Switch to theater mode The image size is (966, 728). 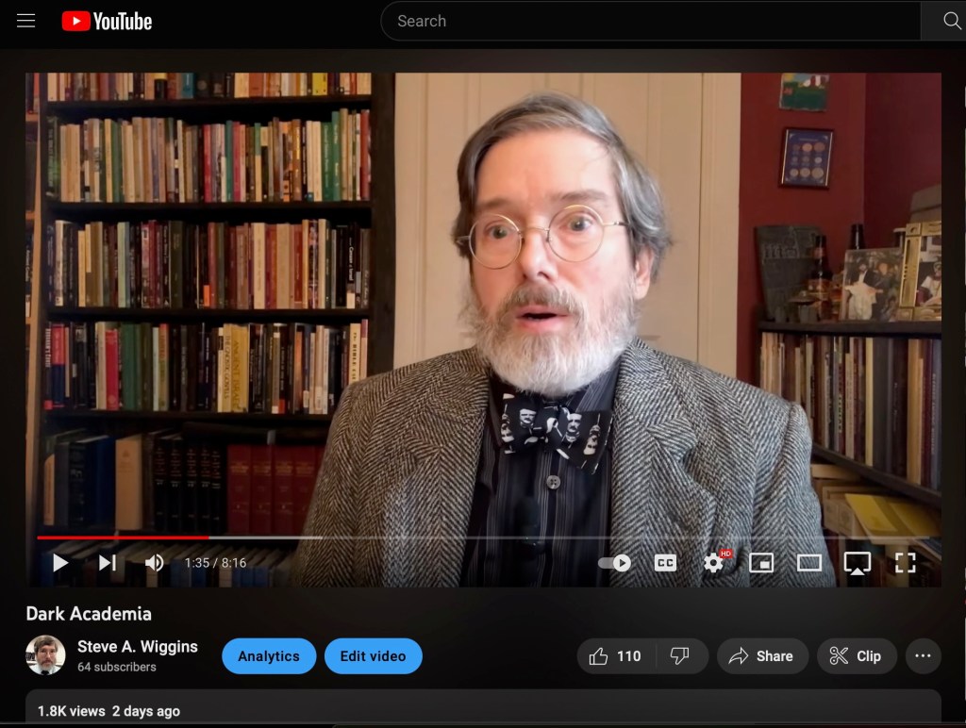[809, 563]
